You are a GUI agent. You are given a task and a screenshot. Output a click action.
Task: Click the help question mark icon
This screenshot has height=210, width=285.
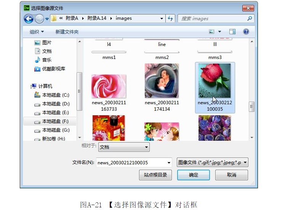(246, 32)
